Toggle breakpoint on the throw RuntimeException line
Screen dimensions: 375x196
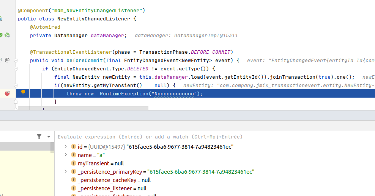pyautogui.click(x=7, y=93)
